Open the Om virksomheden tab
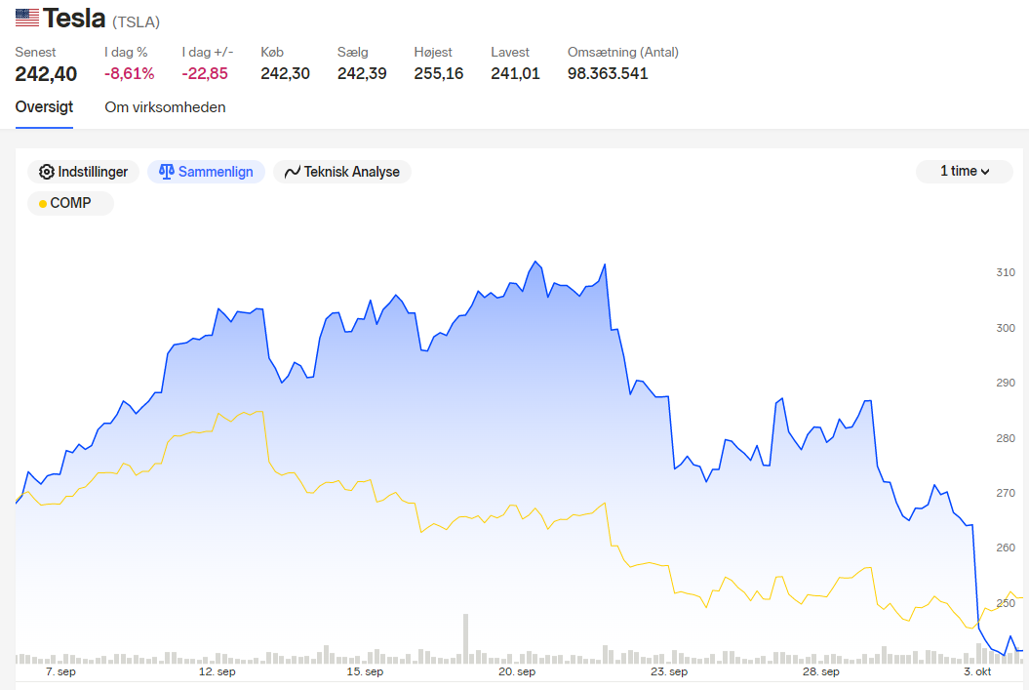Image resolution: width=1029 pixels, height=690 pixels. tap(166, 107)
